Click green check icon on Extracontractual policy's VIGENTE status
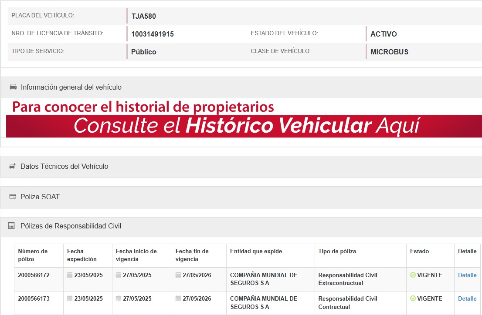482x315 pixels. pyautogui.click(x=413, y=275)
